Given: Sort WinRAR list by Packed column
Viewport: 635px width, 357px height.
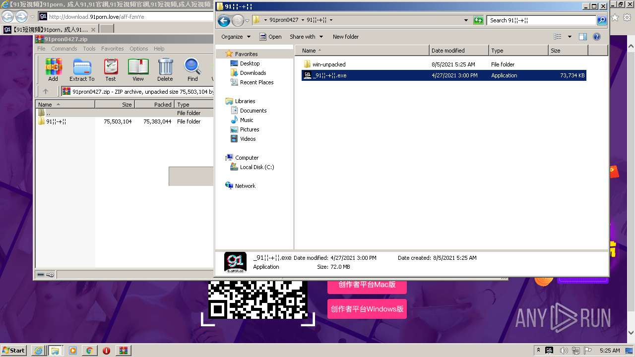Looking at the screenshot, I should tap(154, 105).
